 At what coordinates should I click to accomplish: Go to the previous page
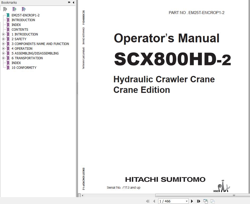154,201
